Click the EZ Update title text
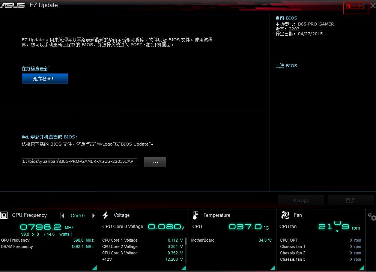 tap(44, 5)
